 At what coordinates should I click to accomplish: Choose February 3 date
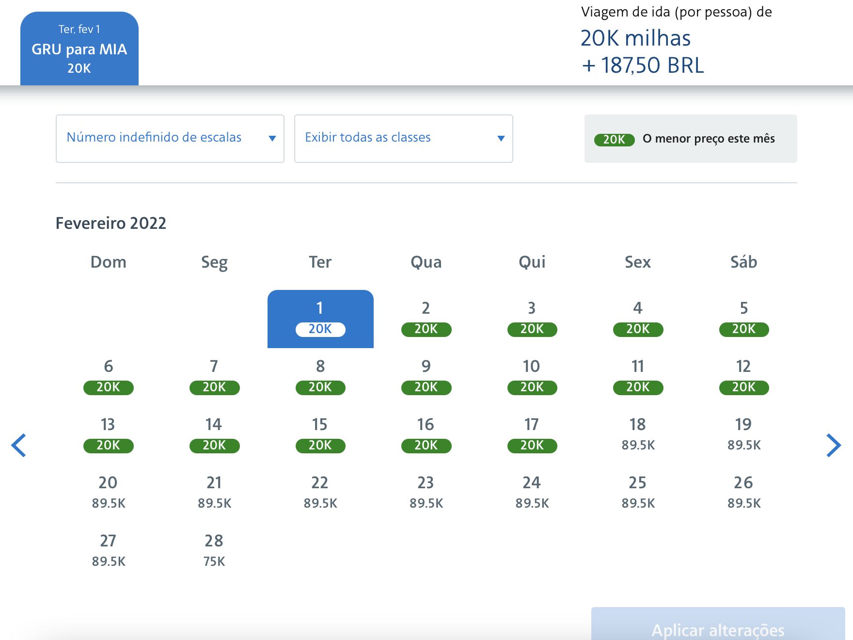point(532,319)
